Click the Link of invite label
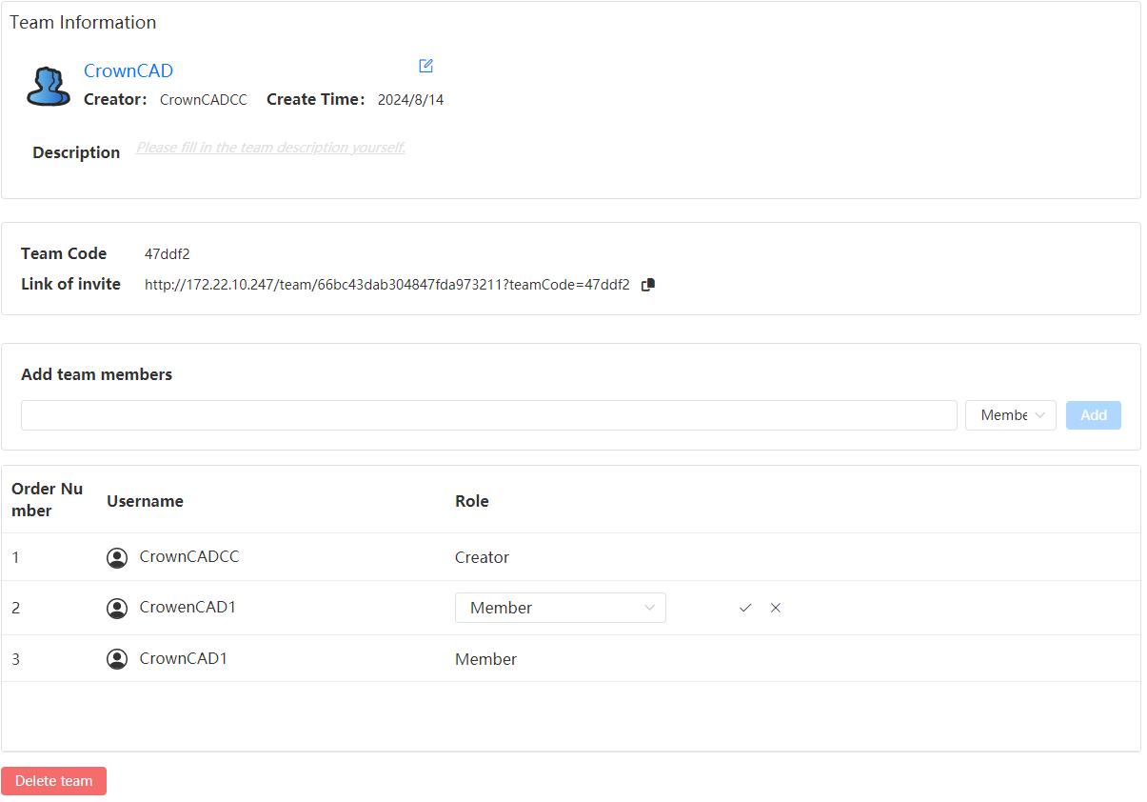This screenshot has width=1147, height=802. (71, 284)
